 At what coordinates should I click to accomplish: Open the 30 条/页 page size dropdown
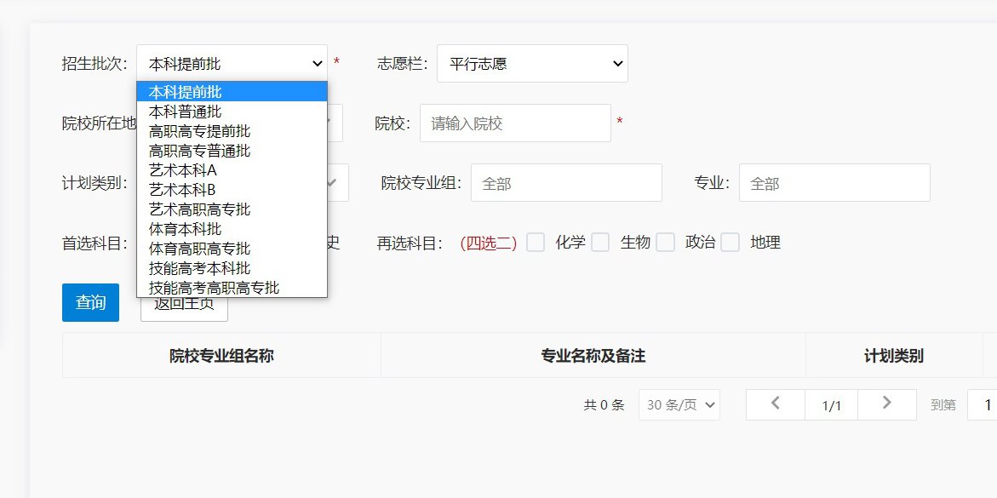679,404
